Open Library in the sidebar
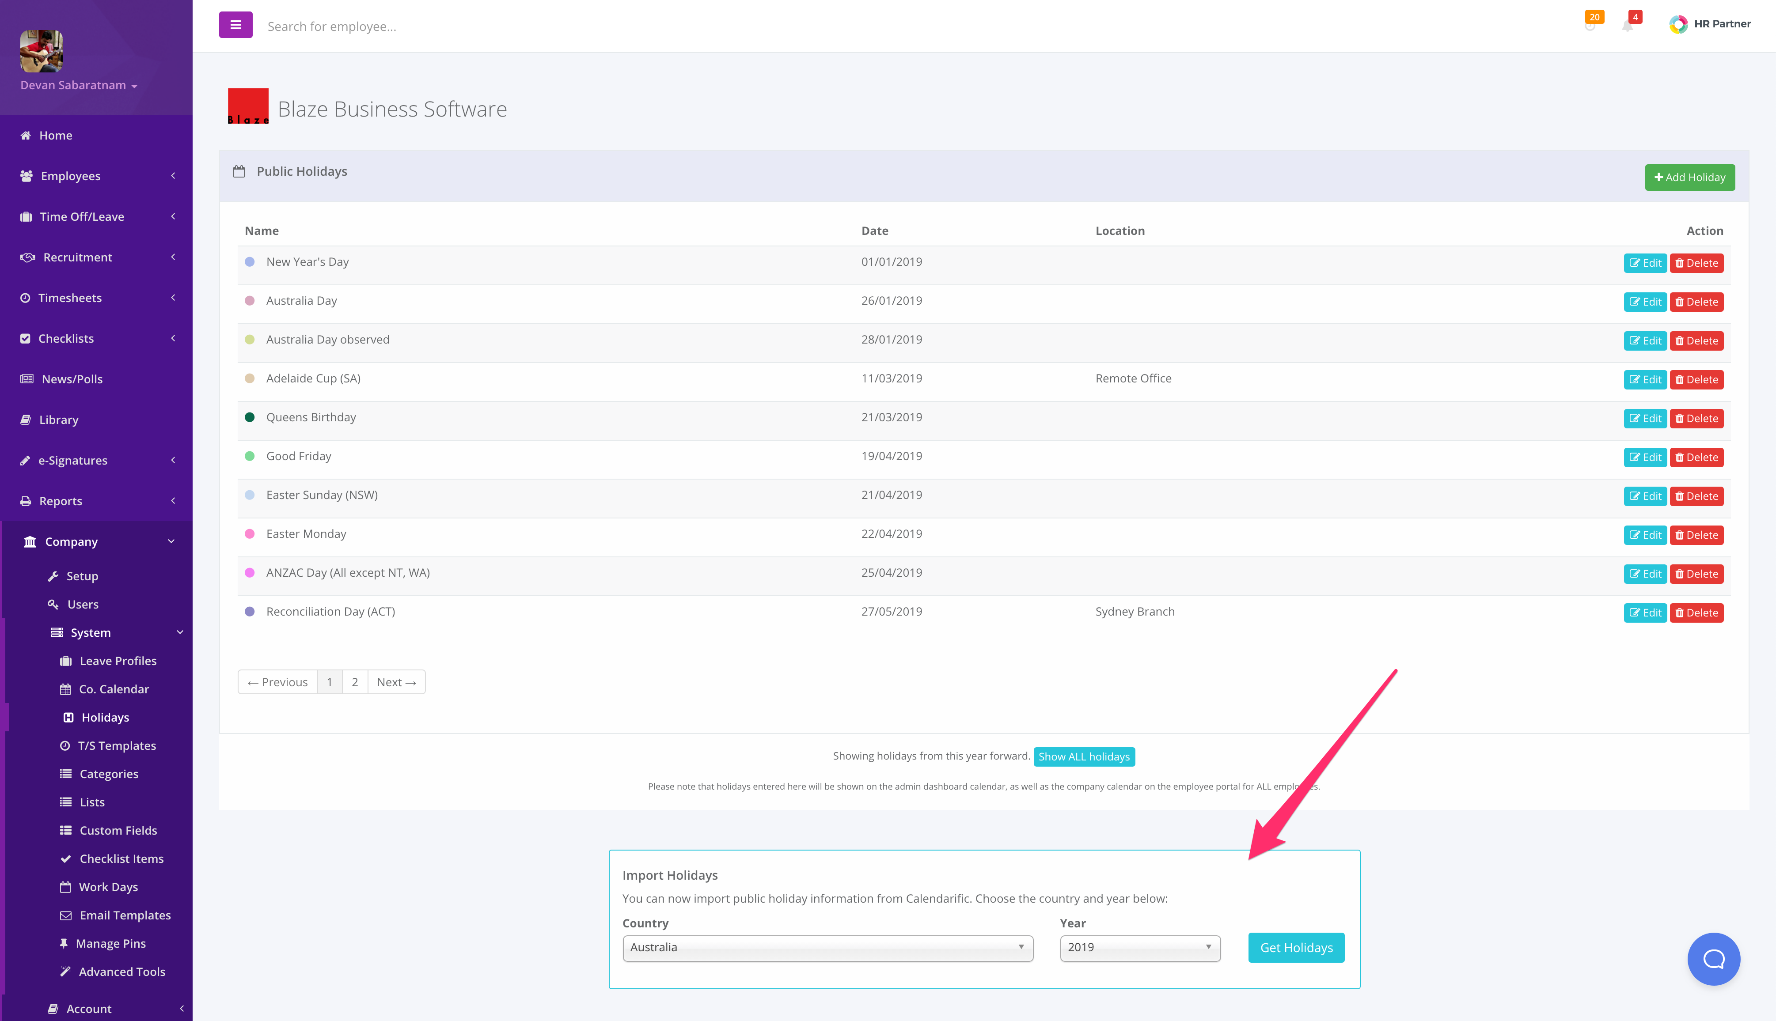This screenshot has height=1021, width=1776. tap(96, 420)
